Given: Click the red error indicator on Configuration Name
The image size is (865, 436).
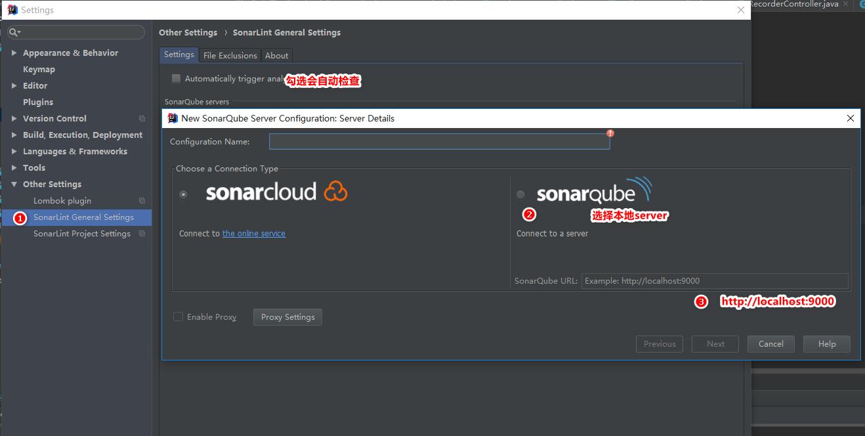Looking at the screenshot, I should click(610, 133).
